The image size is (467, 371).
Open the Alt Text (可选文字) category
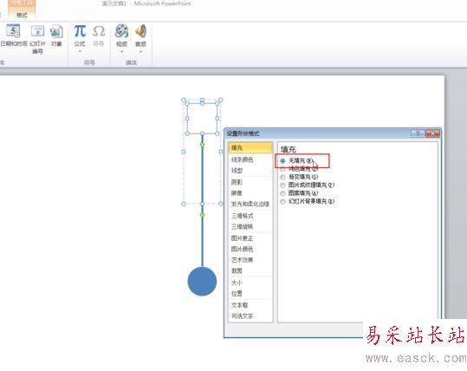[x=250, y=316]
